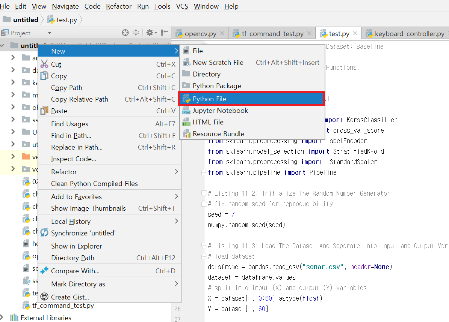
Task: Fold the Listing 11.2 comment block
Action: [x=204, y=193]
